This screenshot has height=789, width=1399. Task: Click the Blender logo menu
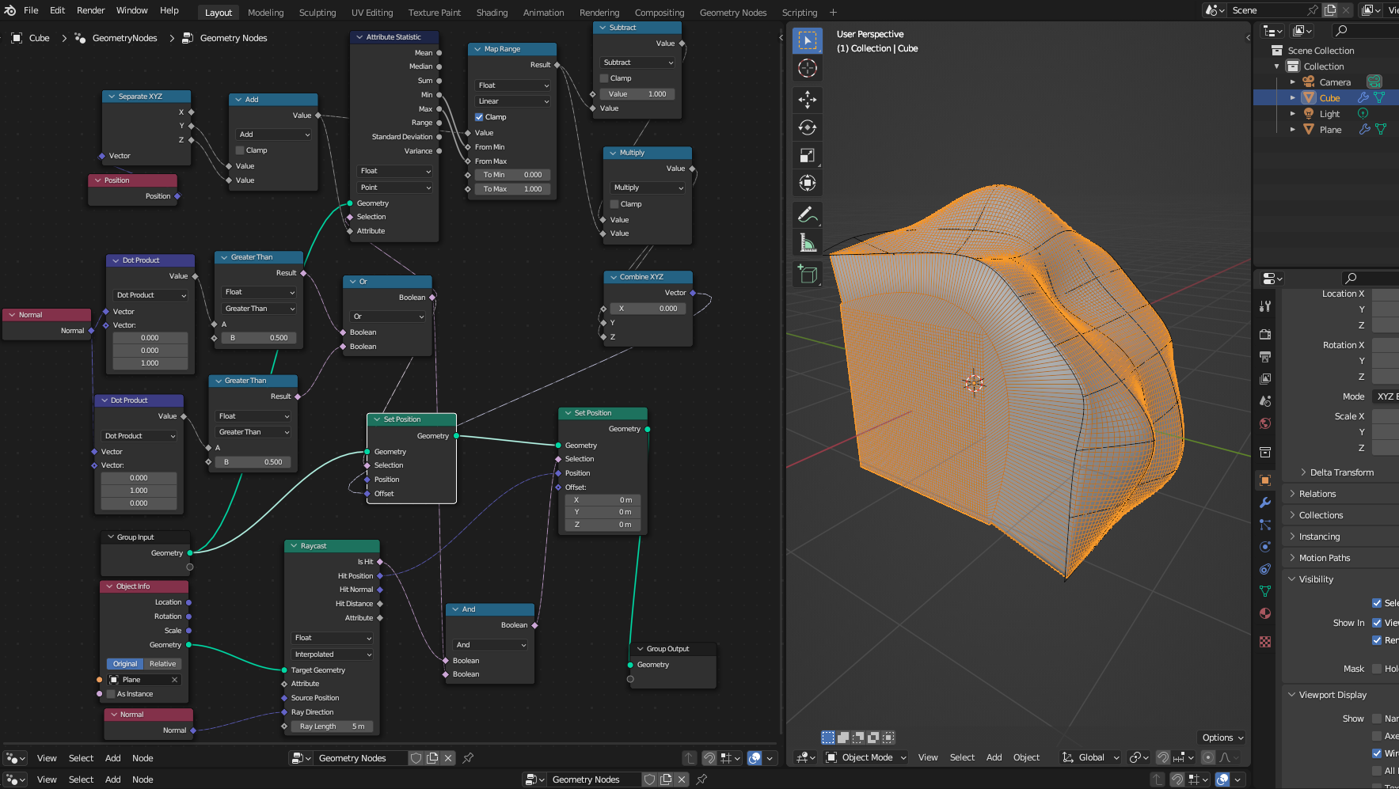pyautogui.click(x=10, y=10)
